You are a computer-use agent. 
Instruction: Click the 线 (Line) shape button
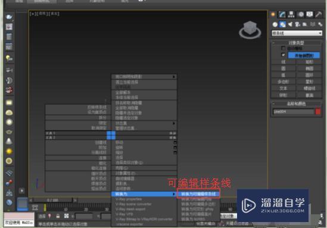click(x=283, y=62)
